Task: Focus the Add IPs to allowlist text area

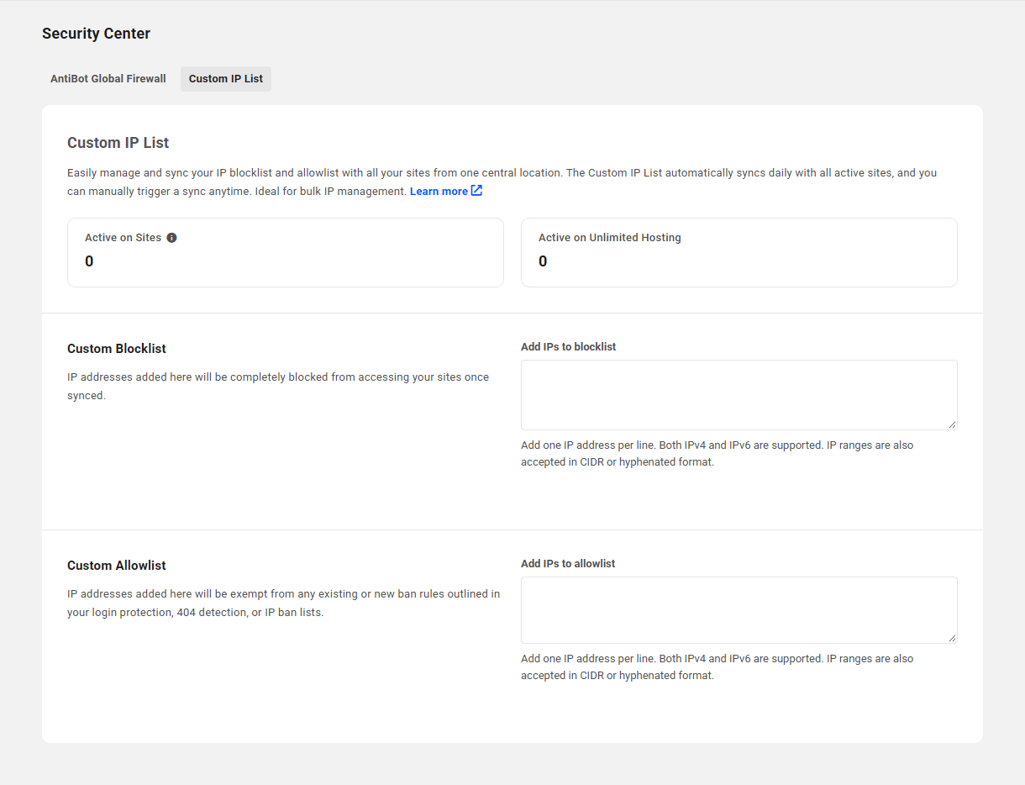Action: [x=739, y=610]
